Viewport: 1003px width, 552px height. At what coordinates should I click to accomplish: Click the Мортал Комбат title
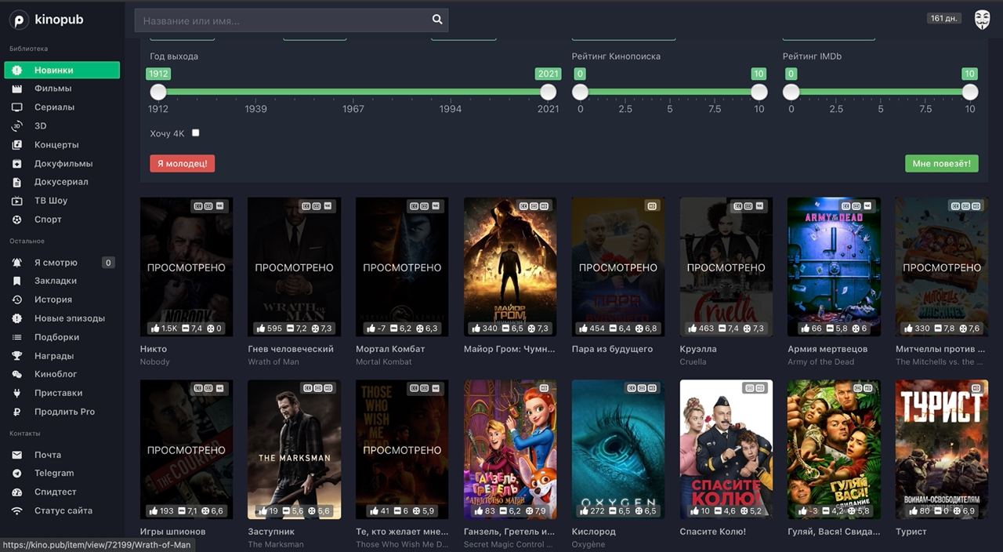pos(390,349)
